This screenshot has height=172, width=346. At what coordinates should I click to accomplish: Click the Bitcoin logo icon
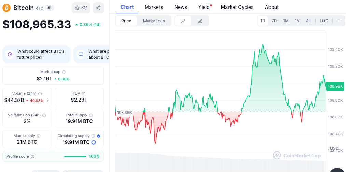click(6, 8)
